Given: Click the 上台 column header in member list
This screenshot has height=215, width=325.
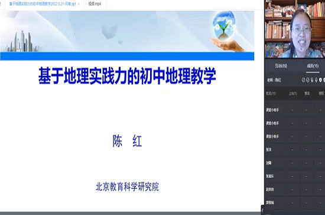Looking at the screenshot, I should [293, 94].
